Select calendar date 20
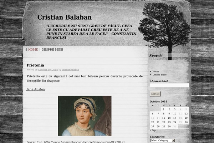 pos(153,122)
